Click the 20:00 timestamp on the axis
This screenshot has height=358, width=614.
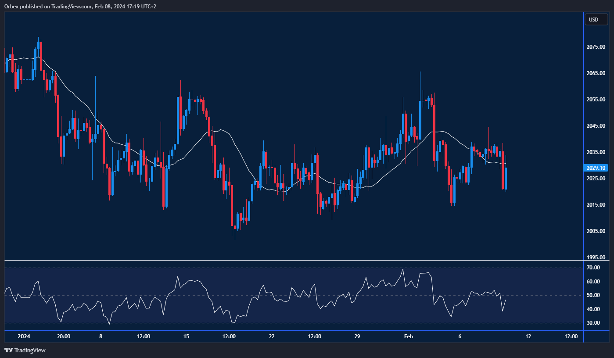click(x=64, y=337)
